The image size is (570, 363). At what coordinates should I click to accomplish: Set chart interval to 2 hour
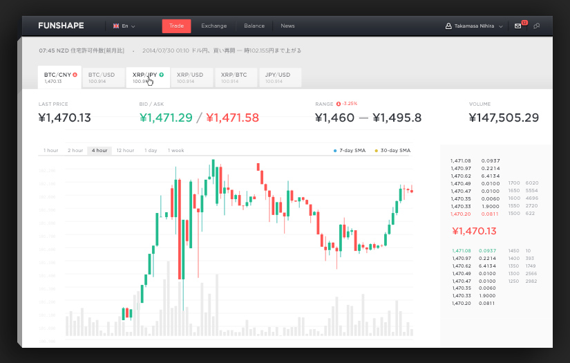75,150
